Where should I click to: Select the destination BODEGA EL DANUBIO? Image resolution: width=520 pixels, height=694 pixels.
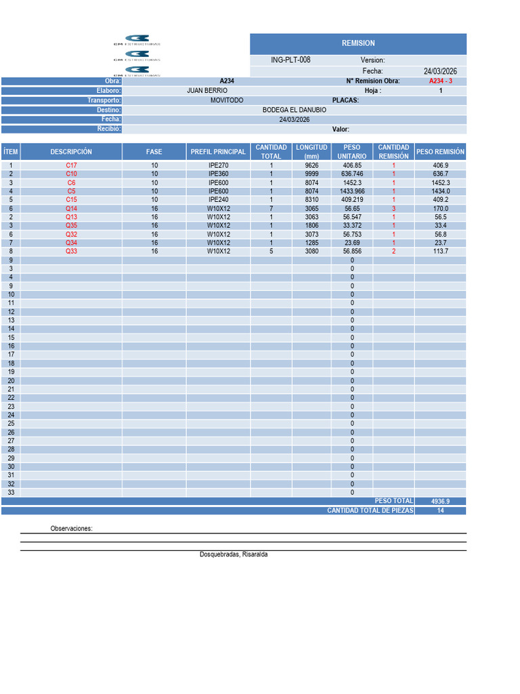click(295, 110)
